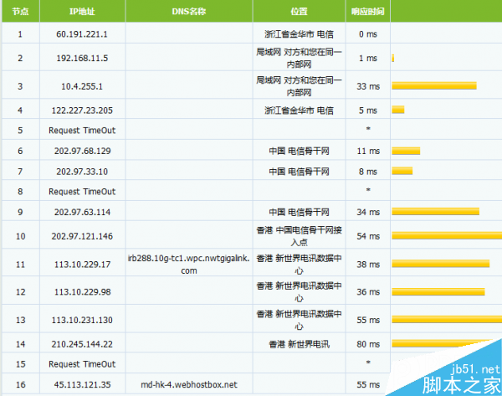Select location 浙江省金华市 电信 in node 1
The width and height of the screenshot is (502, 396).
click(300, 33)
